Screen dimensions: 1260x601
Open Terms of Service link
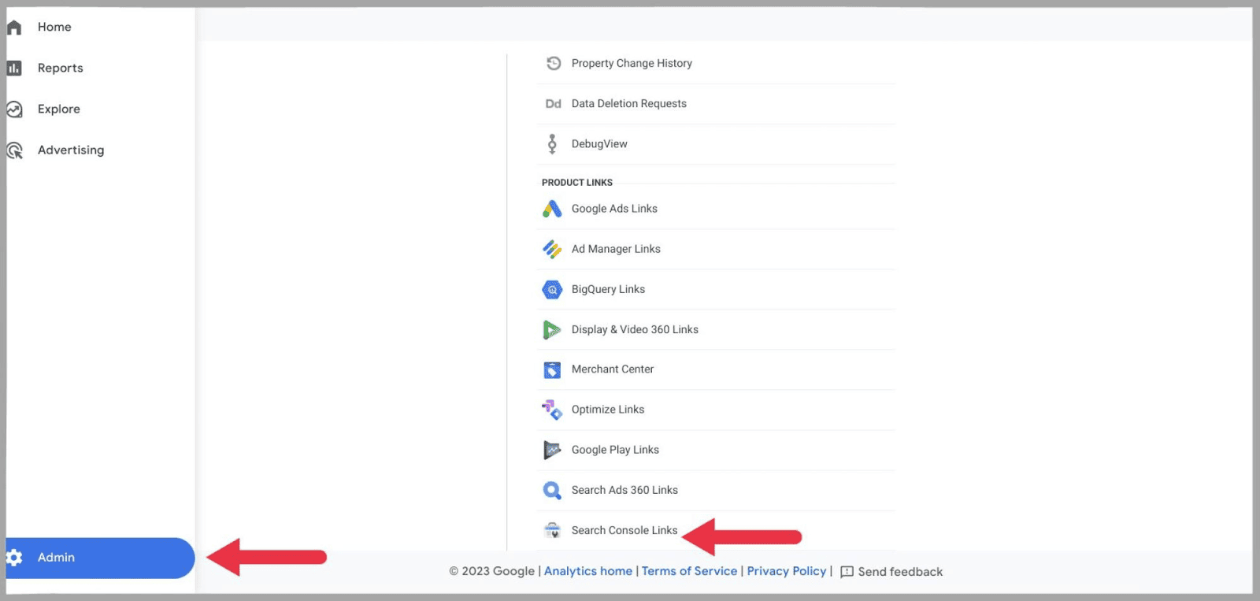[x=689, y=571]
